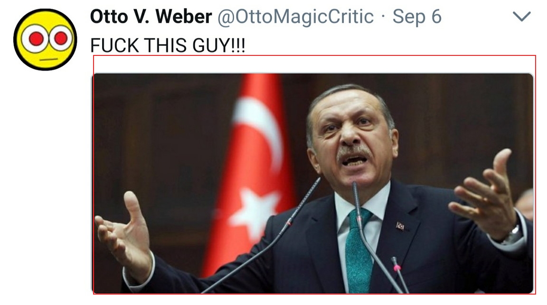This screenshot has width=547, height=305.
Task: Click the teal necktie in the photo
Action: tap(358, 251)
